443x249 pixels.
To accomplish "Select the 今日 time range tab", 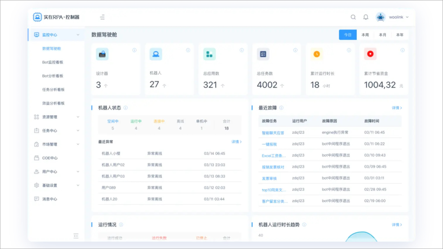I will click(348, 35).
